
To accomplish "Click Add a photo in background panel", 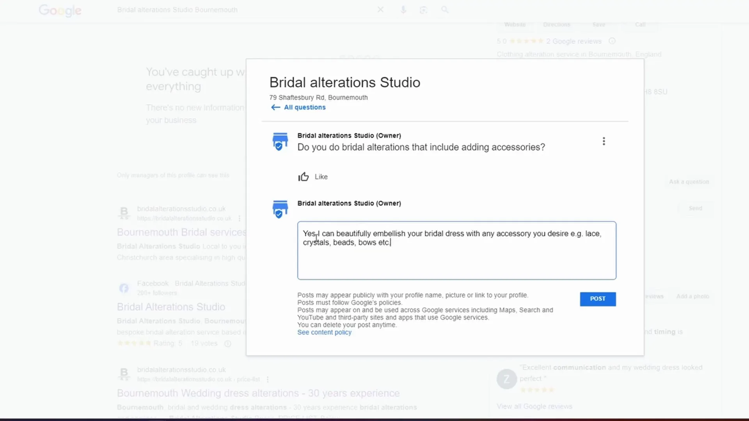I will pos(693,296).
